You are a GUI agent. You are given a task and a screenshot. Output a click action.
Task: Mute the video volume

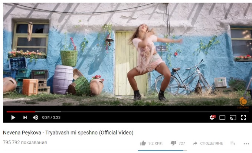pyautogui.click(x=36, y=118)
